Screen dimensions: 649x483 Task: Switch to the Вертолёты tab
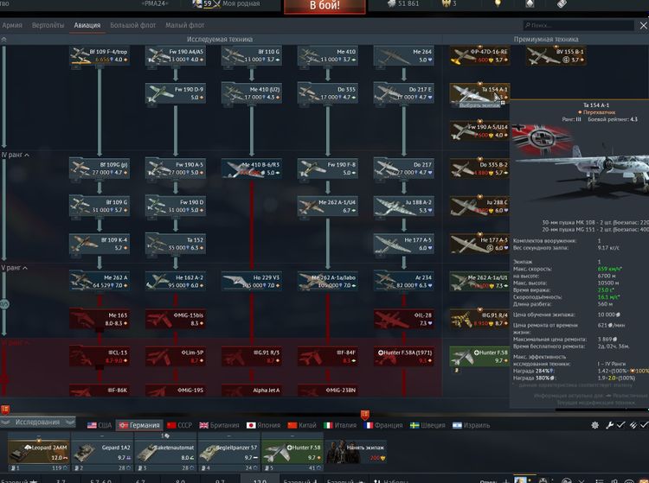pos(48,26)
